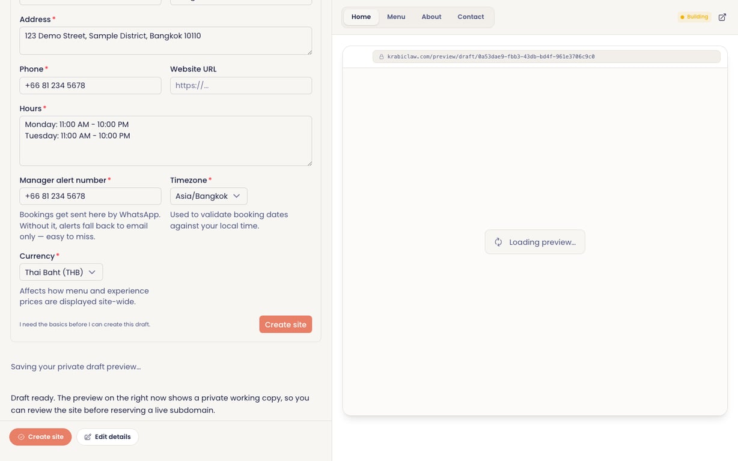738x461 pixels.
Task: Click "Affects how menu and experience prices" hint
Action: (x=84, y=296)
